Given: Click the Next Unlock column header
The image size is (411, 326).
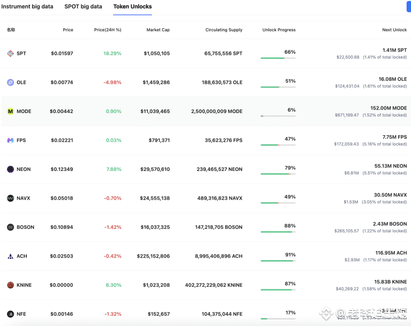Looking at the screenshot, I should pyautogui.click(x=394, y=30).
